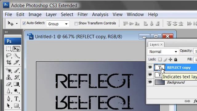
Task: Open the Help menu
Action: (x=153, y=14)
